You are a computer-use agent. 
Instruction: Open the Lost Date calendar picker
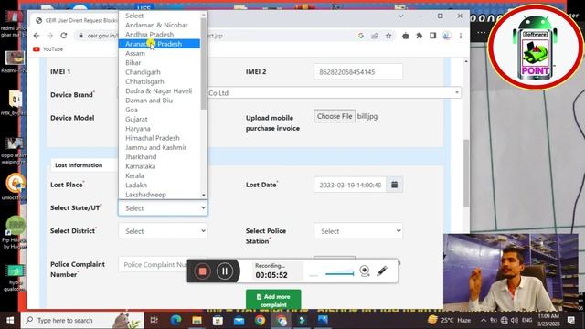tap(394, 185)
